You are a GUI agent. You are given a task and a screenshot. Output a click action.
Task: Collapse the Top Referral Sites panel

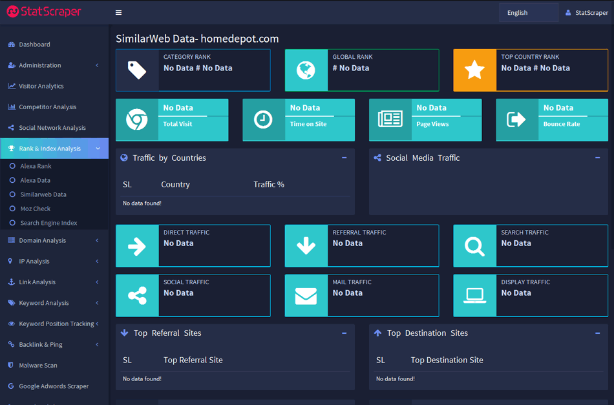(344, 333)
